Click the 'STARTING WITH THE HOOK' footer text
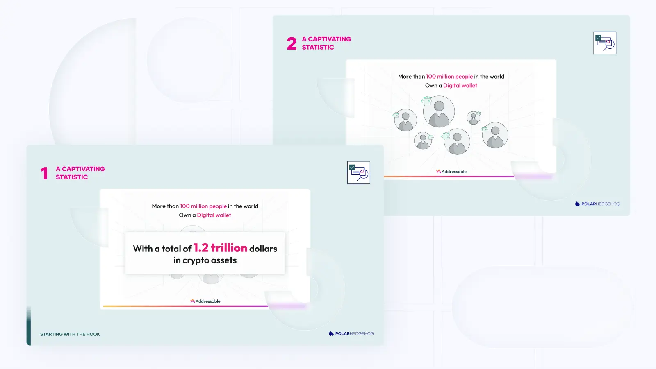The height and width of the screenshot is (369, 656). [70, 334]
